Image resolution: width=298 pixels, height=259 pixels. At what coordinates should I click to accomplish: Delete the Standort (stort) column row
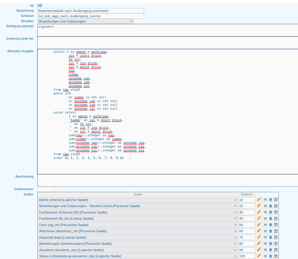pos(271,206)
